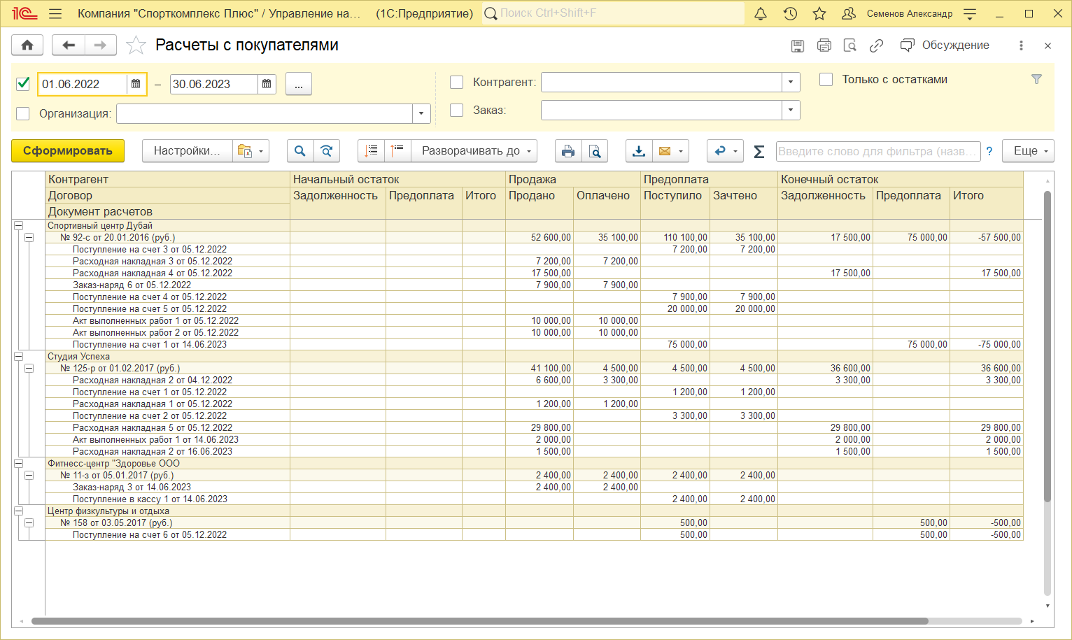
Task: Open calendar for end date 30.06.2023
Action: (267, 84)
